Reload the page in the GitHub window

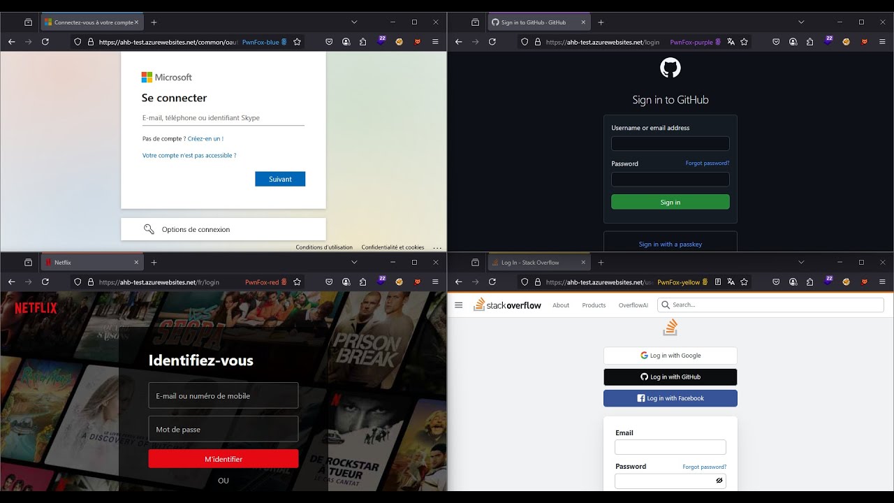coord(492,42)
